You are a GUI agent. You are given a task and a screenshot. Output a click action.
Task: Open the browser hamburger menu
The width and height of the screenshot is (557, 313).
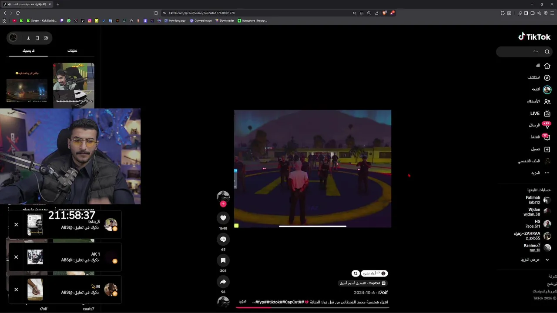pyautogui.click(x=553, y=13)
